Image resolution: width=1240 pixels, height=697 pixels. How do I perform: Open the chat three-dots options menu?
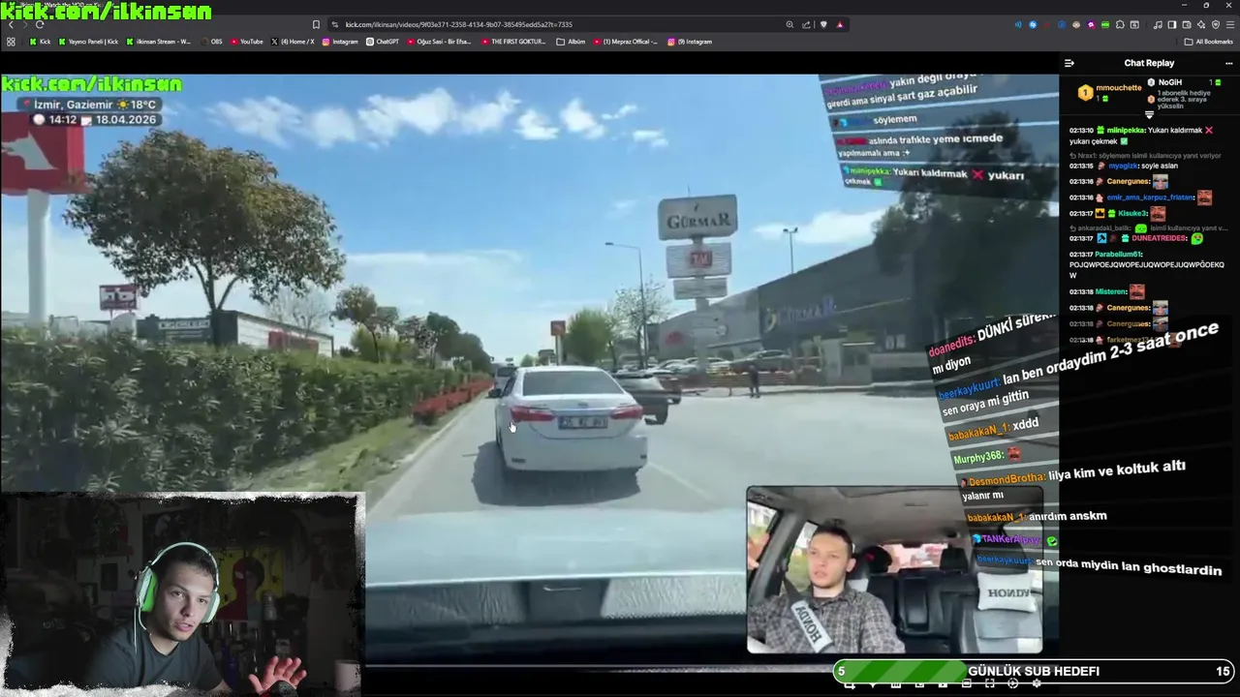pos(1229,63)
